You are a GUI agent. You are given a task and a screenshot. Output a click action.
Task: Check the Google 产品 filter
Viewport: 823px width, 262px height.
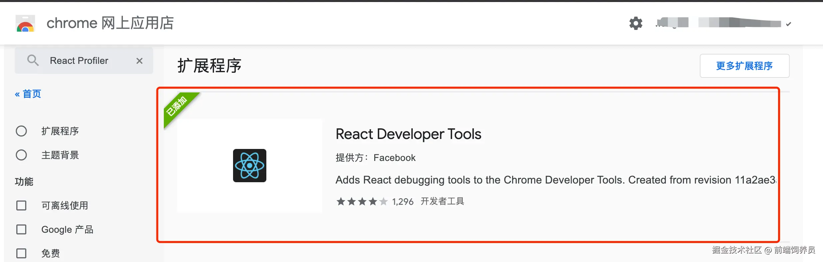21,229
